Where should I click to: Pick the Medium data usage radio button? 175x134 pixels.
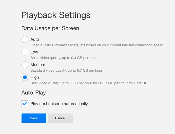(25, 65)
